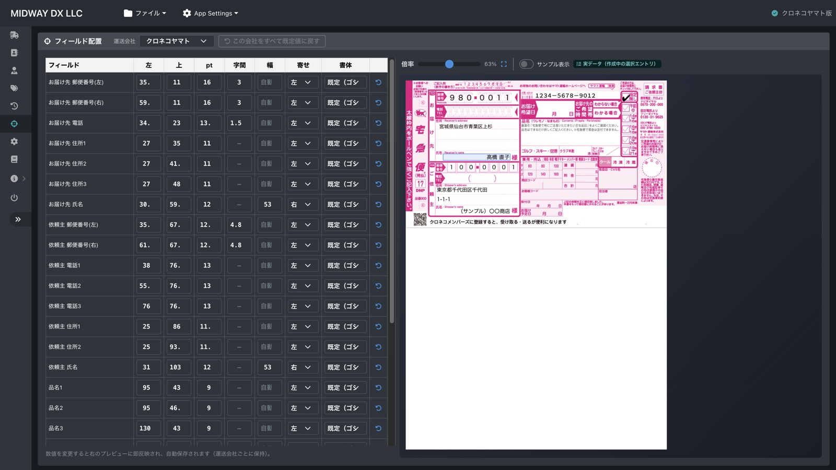Click the 左 field for お届け先 郵便番号(左)
Image resolution: width=836 pixels, height=470 pixels.
148,83
